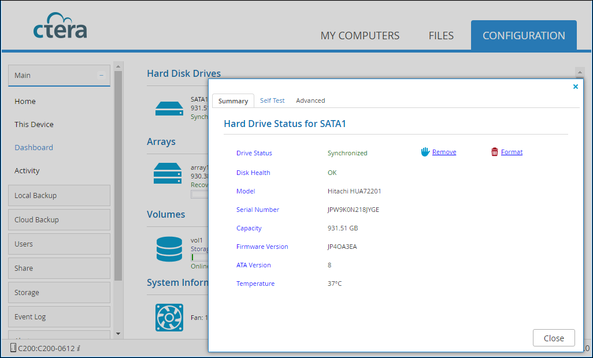The image size is (593, 358).
Task: Expand the Storage sidebar section
Action: [60, 292]
